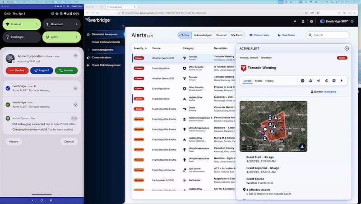Click the Unassigned owner link
The image size is (361, 204).
coord(330,92)
